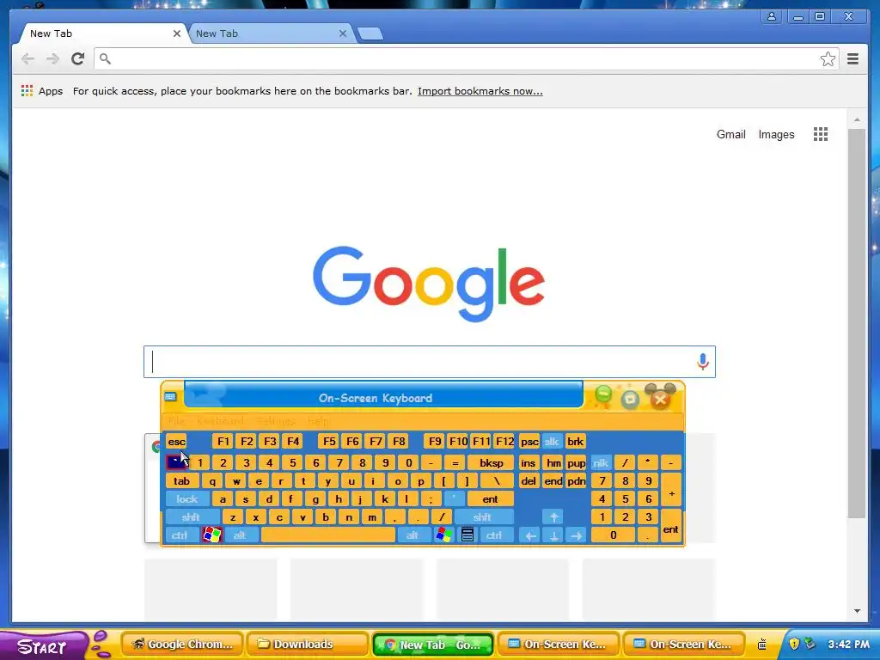Click the up arrow key on keyboard
Viewport: 880px width, 660px height.
coord(553,516)
